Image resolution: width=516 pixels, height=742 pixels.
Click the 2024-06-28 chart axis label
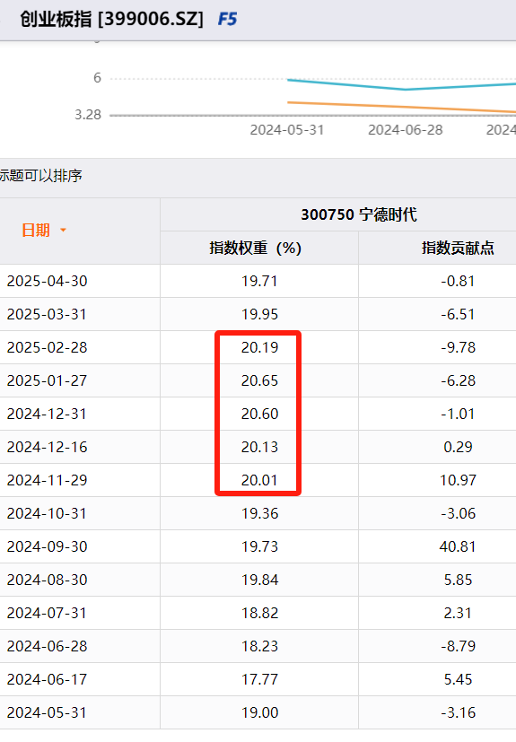(406, 130)
